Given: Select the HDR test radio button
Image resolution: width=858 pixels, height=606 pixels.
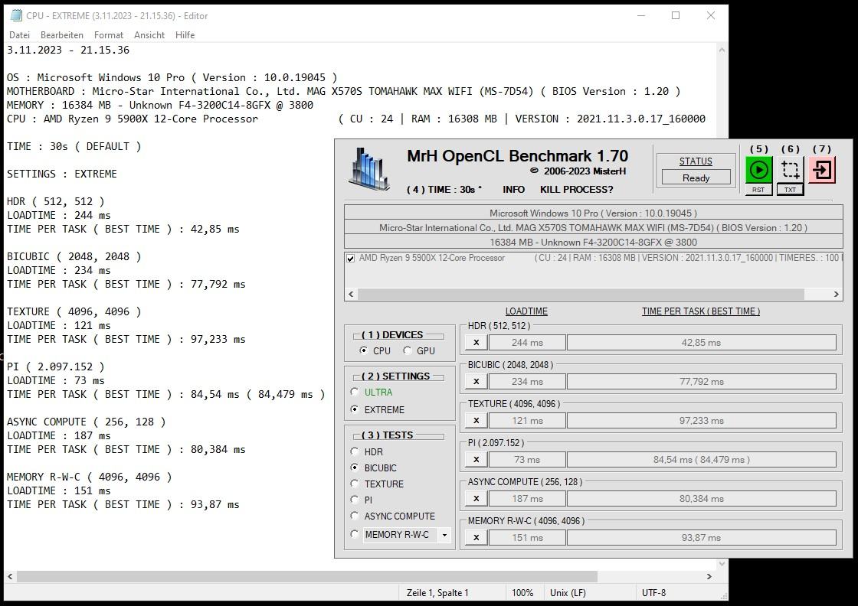Looking at the screenshot, I should (x=355, y=451).
